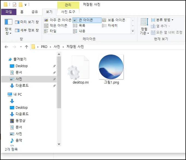Click the pin icon next to 다운로드
This screenshot has width=186, height=160.
coord(54,86)
